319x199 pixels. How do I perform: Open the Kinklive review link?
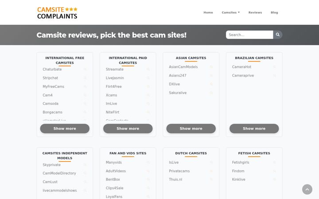(238, 179)
